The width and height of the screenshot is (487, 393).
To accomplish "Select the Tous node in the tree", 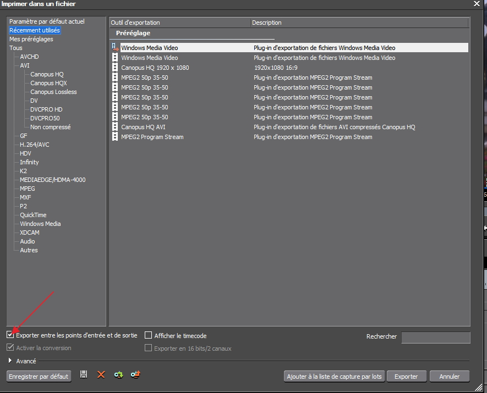I will point(16,48).
